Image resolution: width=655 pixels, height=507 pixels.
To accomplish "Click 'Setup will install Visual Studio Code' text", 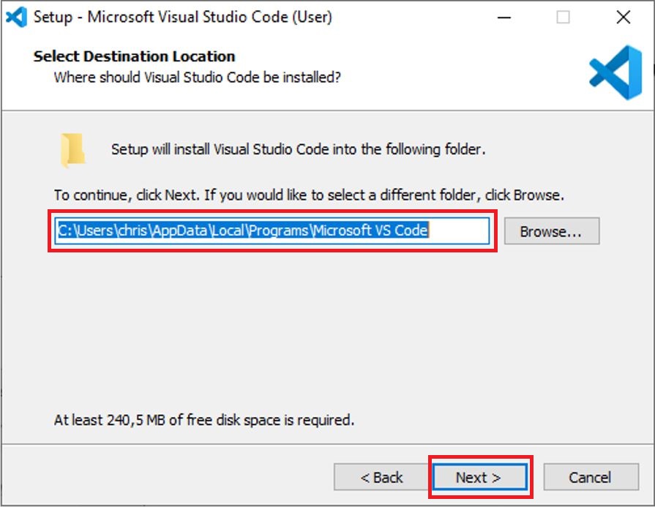I will click(x=299, y=149).
